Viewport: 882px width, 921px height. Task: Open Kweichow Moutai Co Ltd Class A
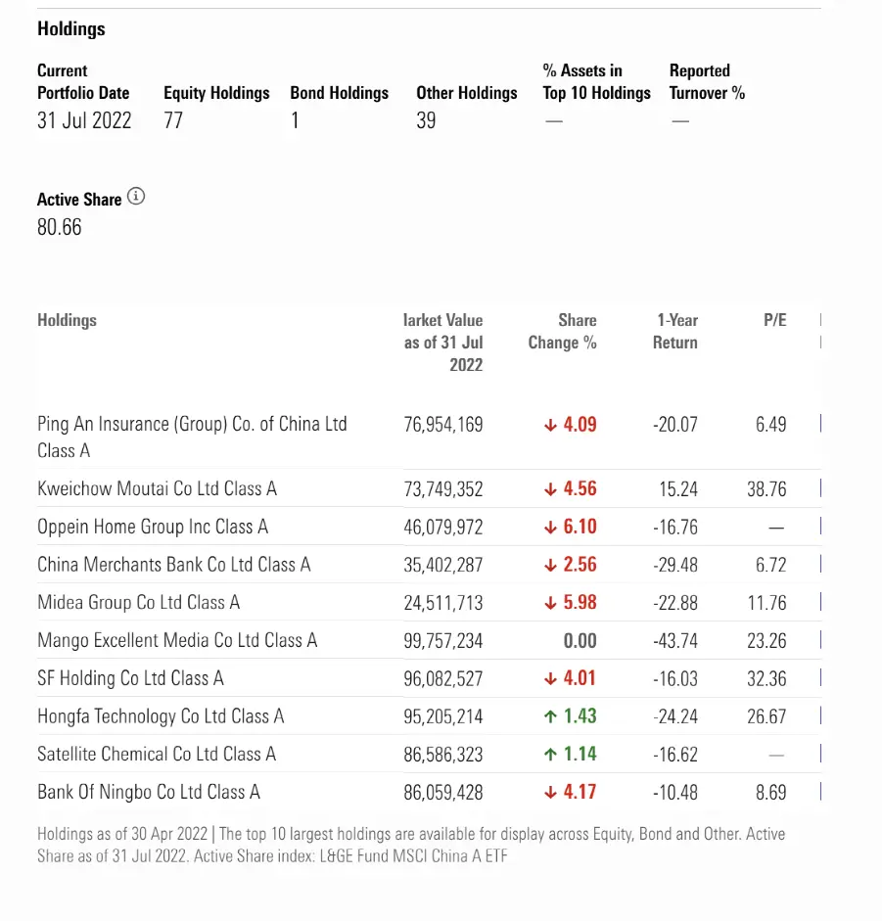(x=157, y=488)
